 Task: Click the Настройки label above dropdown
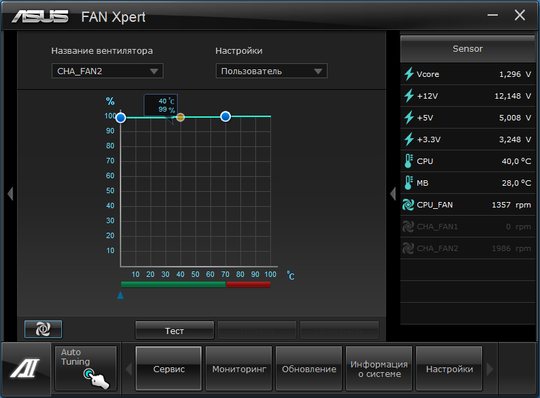click(x=239, y=50)
